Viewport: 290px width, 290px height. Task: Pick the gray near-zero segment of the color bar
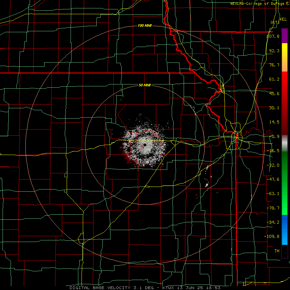coord(285,143)
